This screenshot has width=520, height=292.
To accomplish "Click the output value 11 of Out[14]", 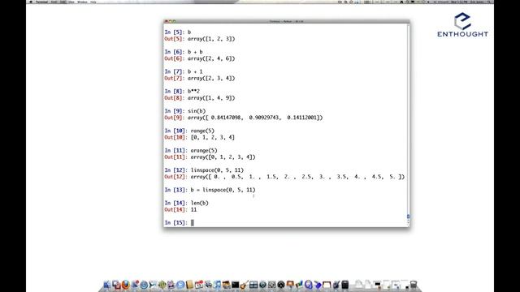I will (x=193, y=209).
